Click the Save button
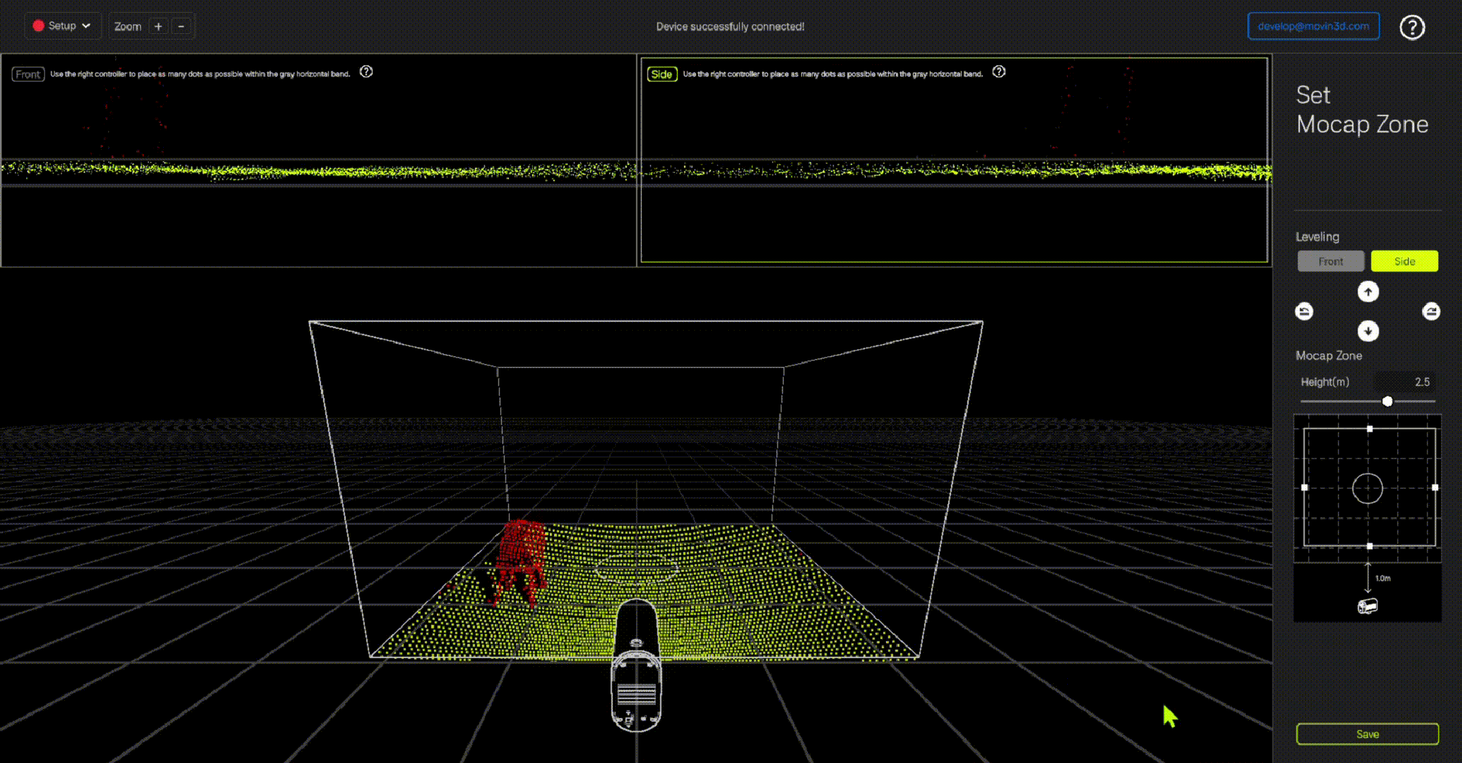The image size is (1462, 763). coord(1367,734)
